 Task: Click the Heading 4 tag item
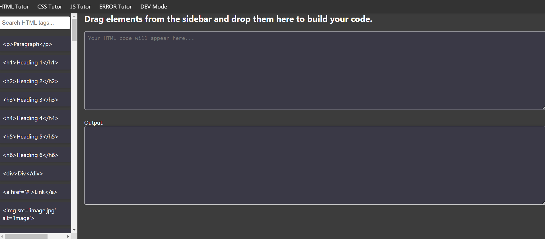(35, 118)
